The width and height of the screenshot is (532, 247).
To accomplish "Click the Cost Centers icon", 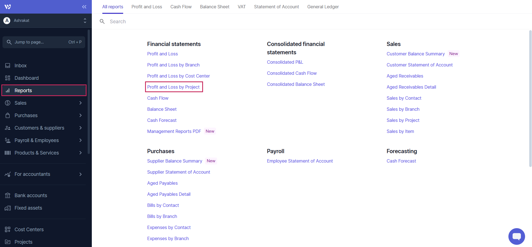I will tap(8, 230).
